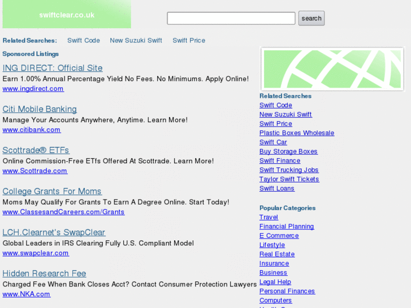Focus the search text field

pos(231,18)
